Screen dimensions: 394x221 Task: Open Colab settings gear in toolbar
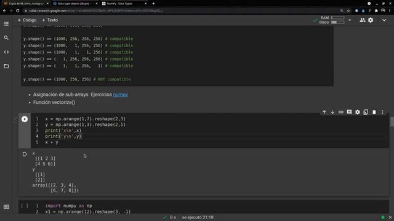pos(371,20)
